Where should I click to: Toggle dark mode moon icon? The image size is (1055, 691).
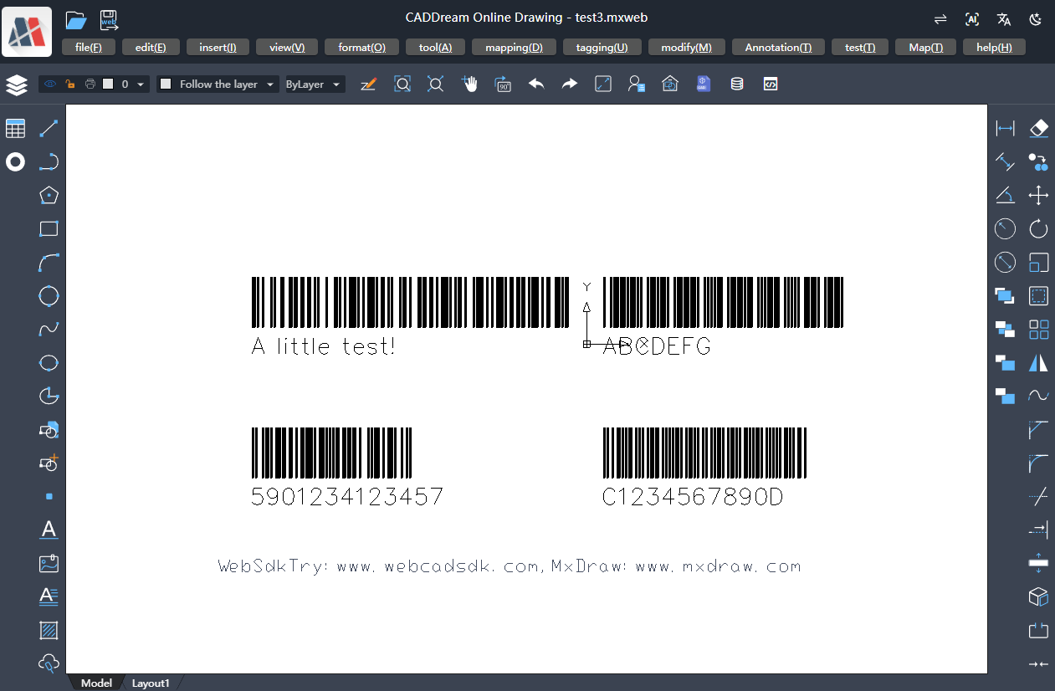(1035, 19)
